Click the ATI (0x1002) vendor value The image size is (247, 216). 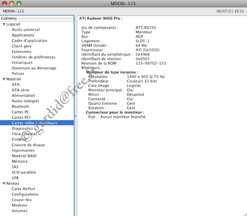pos(148,50)
